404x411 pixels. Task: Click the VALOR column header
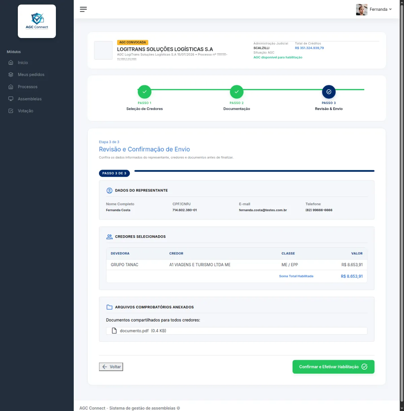pyautogui.click(x=357, y=253)
